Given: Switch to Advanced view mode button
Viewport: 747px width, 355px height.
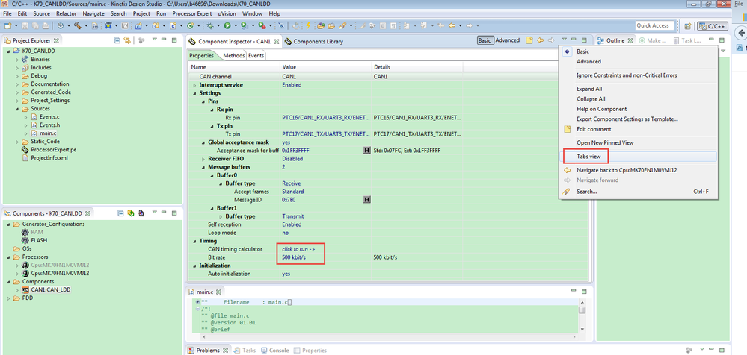Looking at the screenshot, I should (508, 40).
